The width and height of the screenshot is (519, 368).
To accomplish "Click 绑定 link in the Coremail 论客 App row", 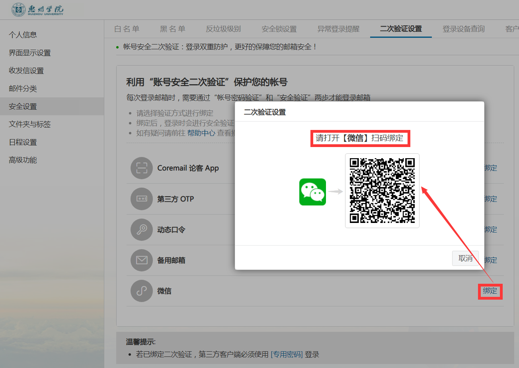I will click(491, 168).
